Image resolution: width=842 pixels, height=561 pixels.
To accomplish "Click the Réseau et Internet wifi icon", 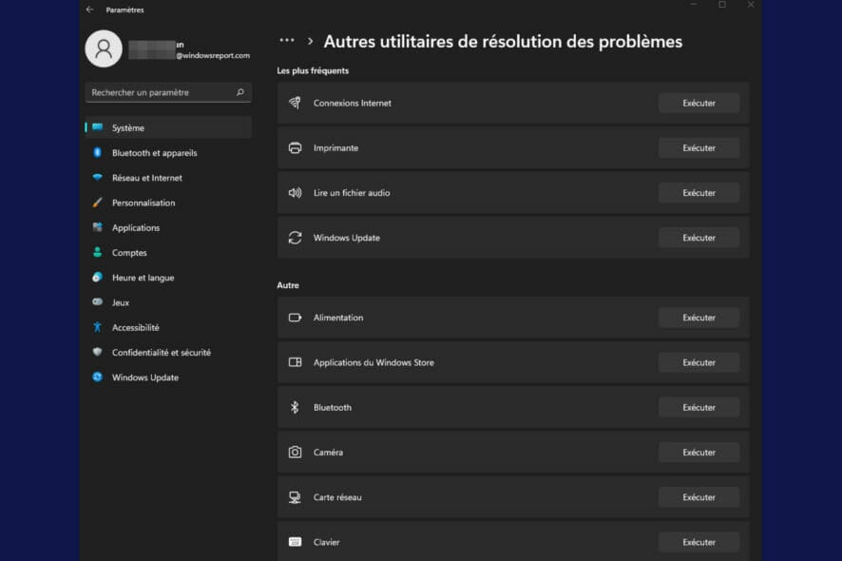I will pyautogui.click(x=97, y=177).
